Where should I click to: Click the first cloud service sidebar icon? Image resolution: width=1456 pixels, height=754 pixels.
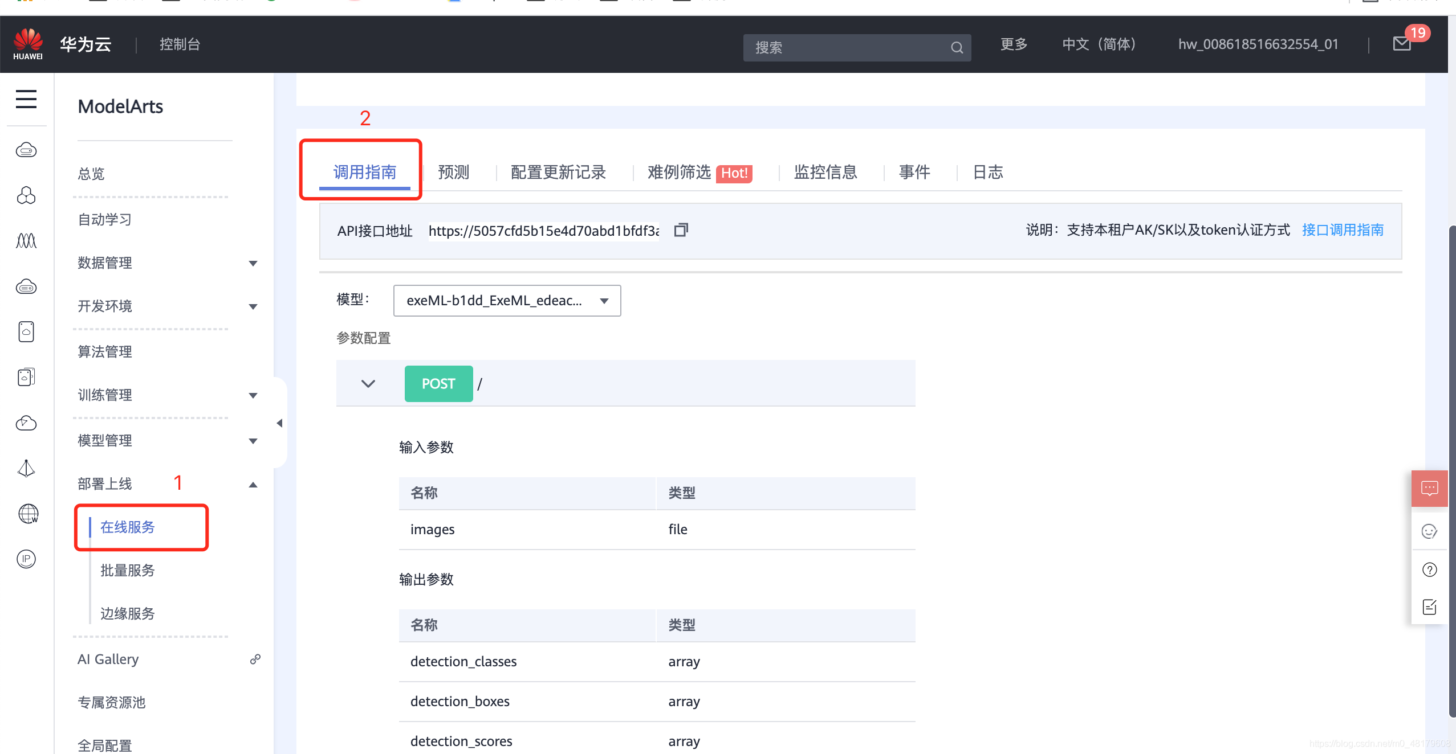(26, 150)
